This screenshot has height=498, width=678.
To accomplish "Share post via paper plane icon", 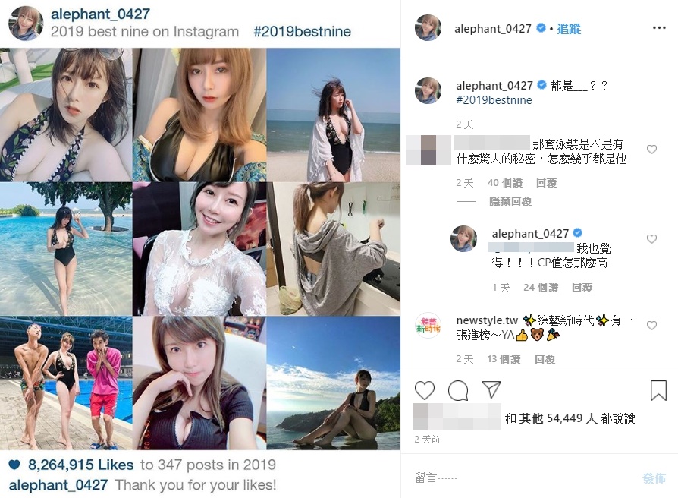I will pyautogui.click(x=491, y=389).
